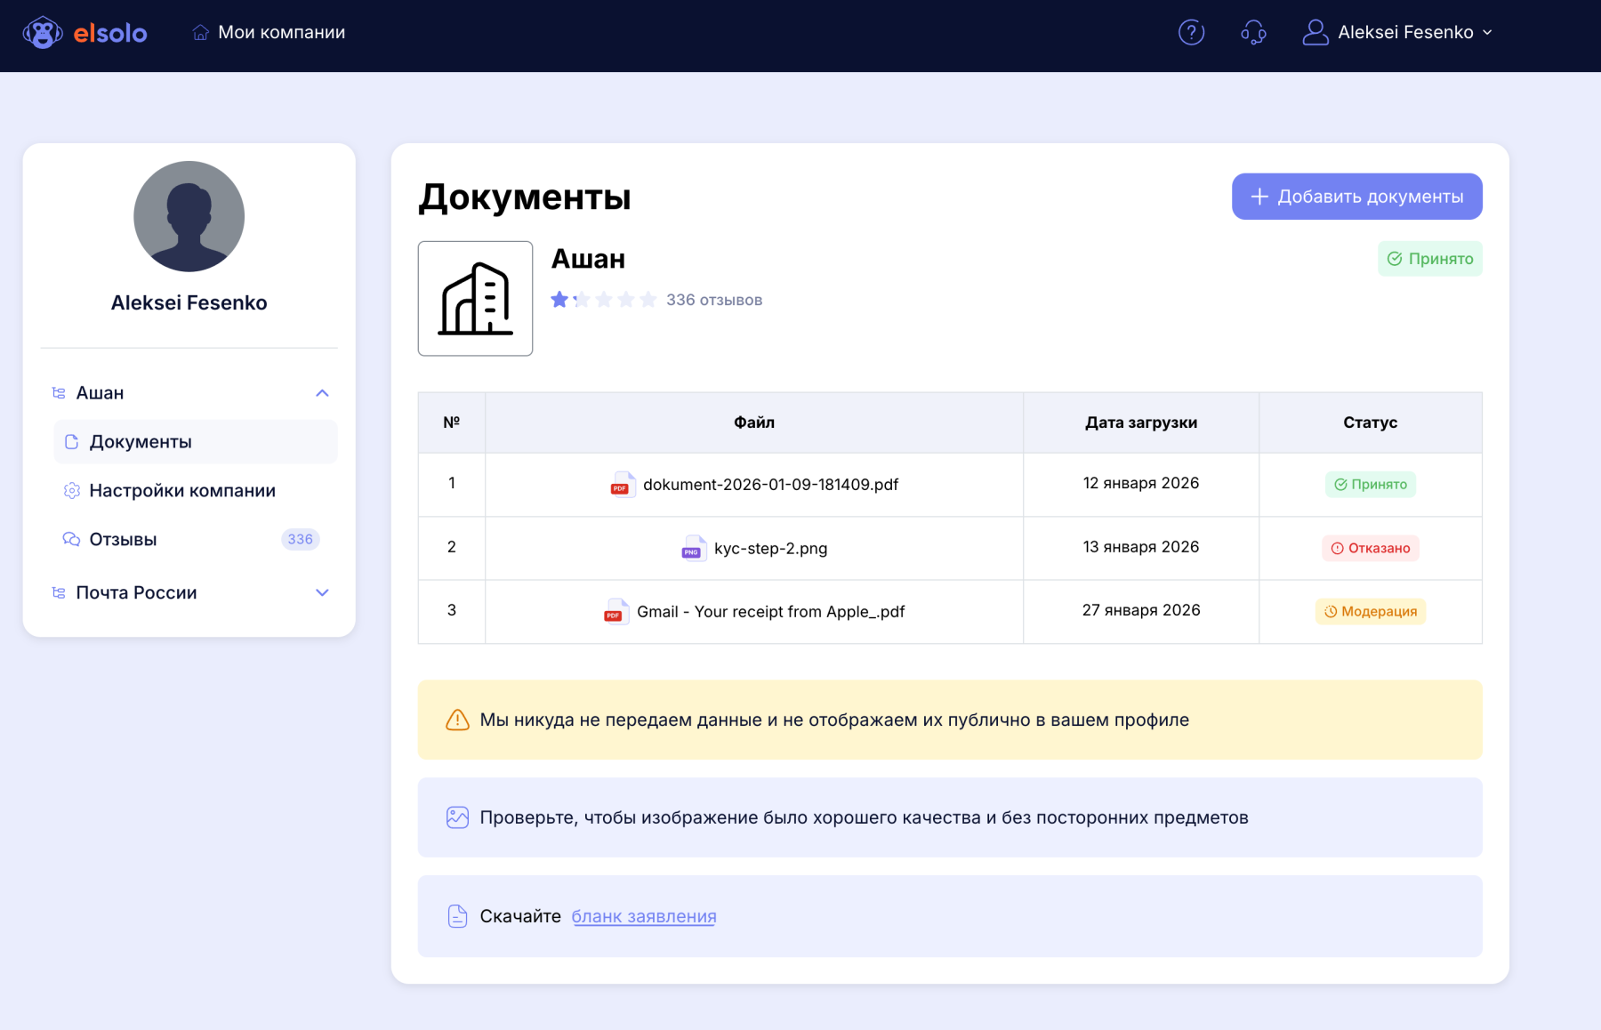
Task: Open Отзывы with 336 badge
Action: [x=124, y=540]
